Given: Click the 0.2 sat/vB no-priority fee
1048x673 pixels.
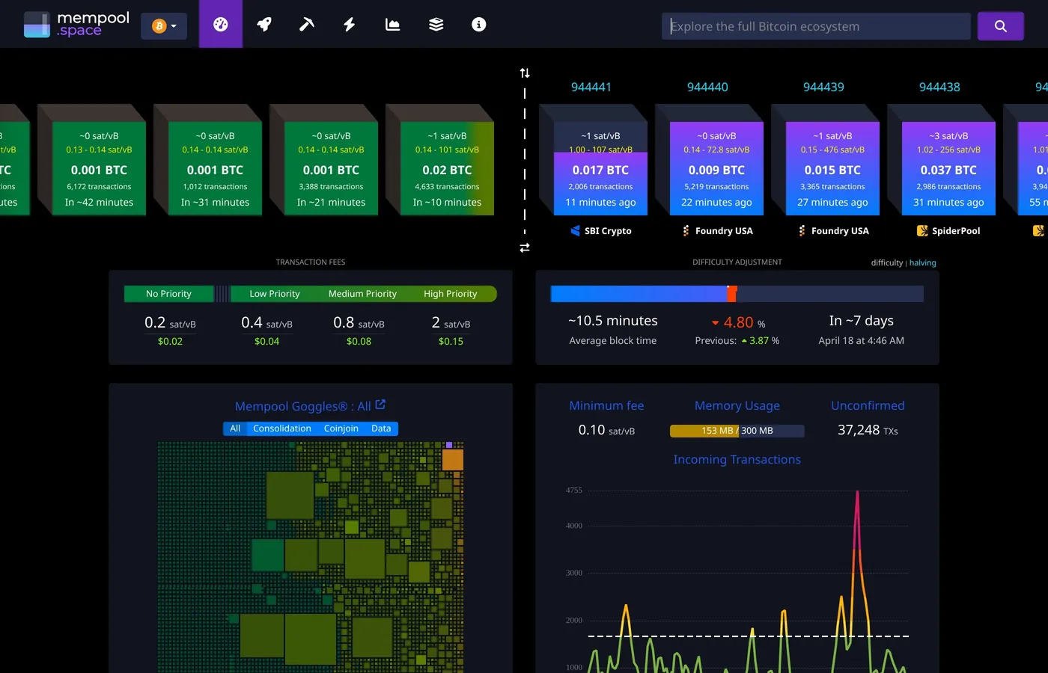Looking at the screenshot, I should 170,323.
